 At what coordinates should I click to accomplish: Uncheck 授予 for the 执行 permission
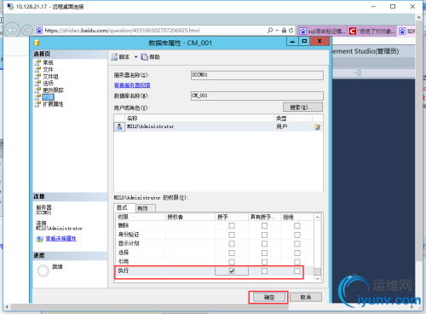[x=232, y=271]
